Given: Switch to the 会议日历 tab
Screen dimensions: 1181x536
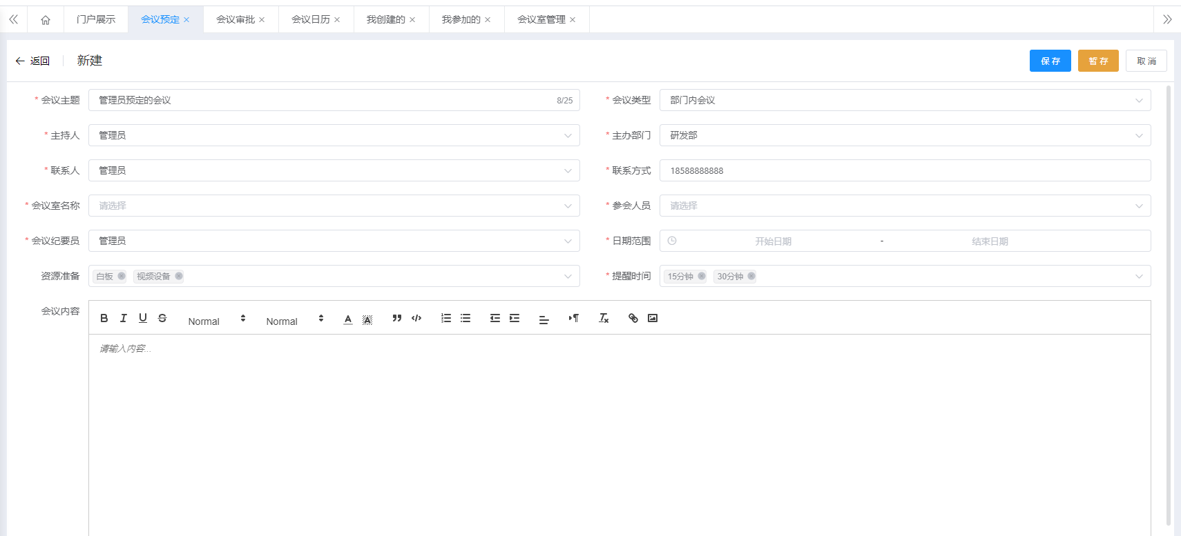Looking at the screenshot, I should pos(311,19).
